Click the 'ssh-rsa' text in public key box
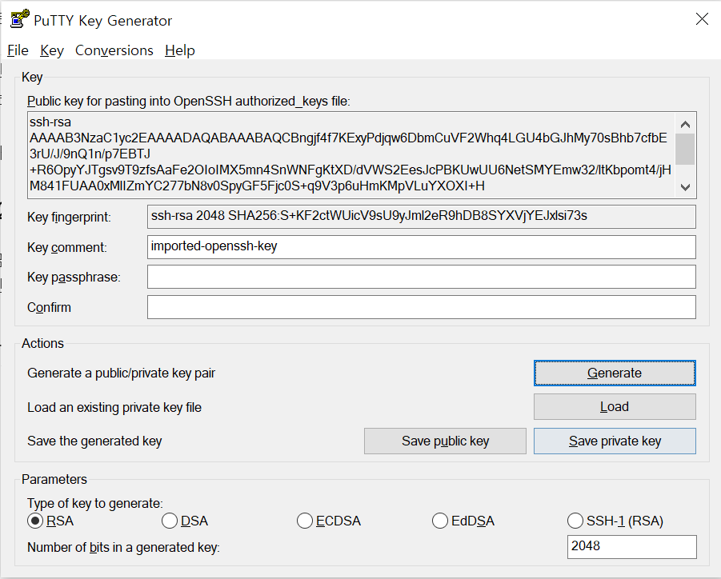This screenshot has width=721, height=579. pyautogui.click(x=50, y=122)
